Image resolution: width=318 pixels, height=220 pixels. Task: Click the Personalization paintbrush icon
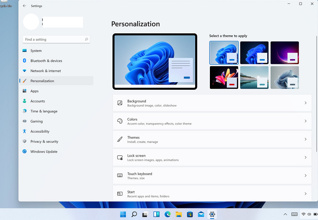(25, 81)
